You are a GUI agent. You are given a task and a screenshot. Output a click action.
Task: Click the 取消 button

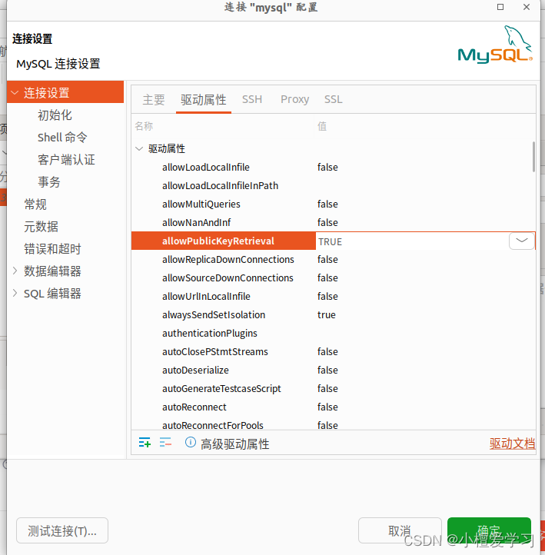point(400,530)
